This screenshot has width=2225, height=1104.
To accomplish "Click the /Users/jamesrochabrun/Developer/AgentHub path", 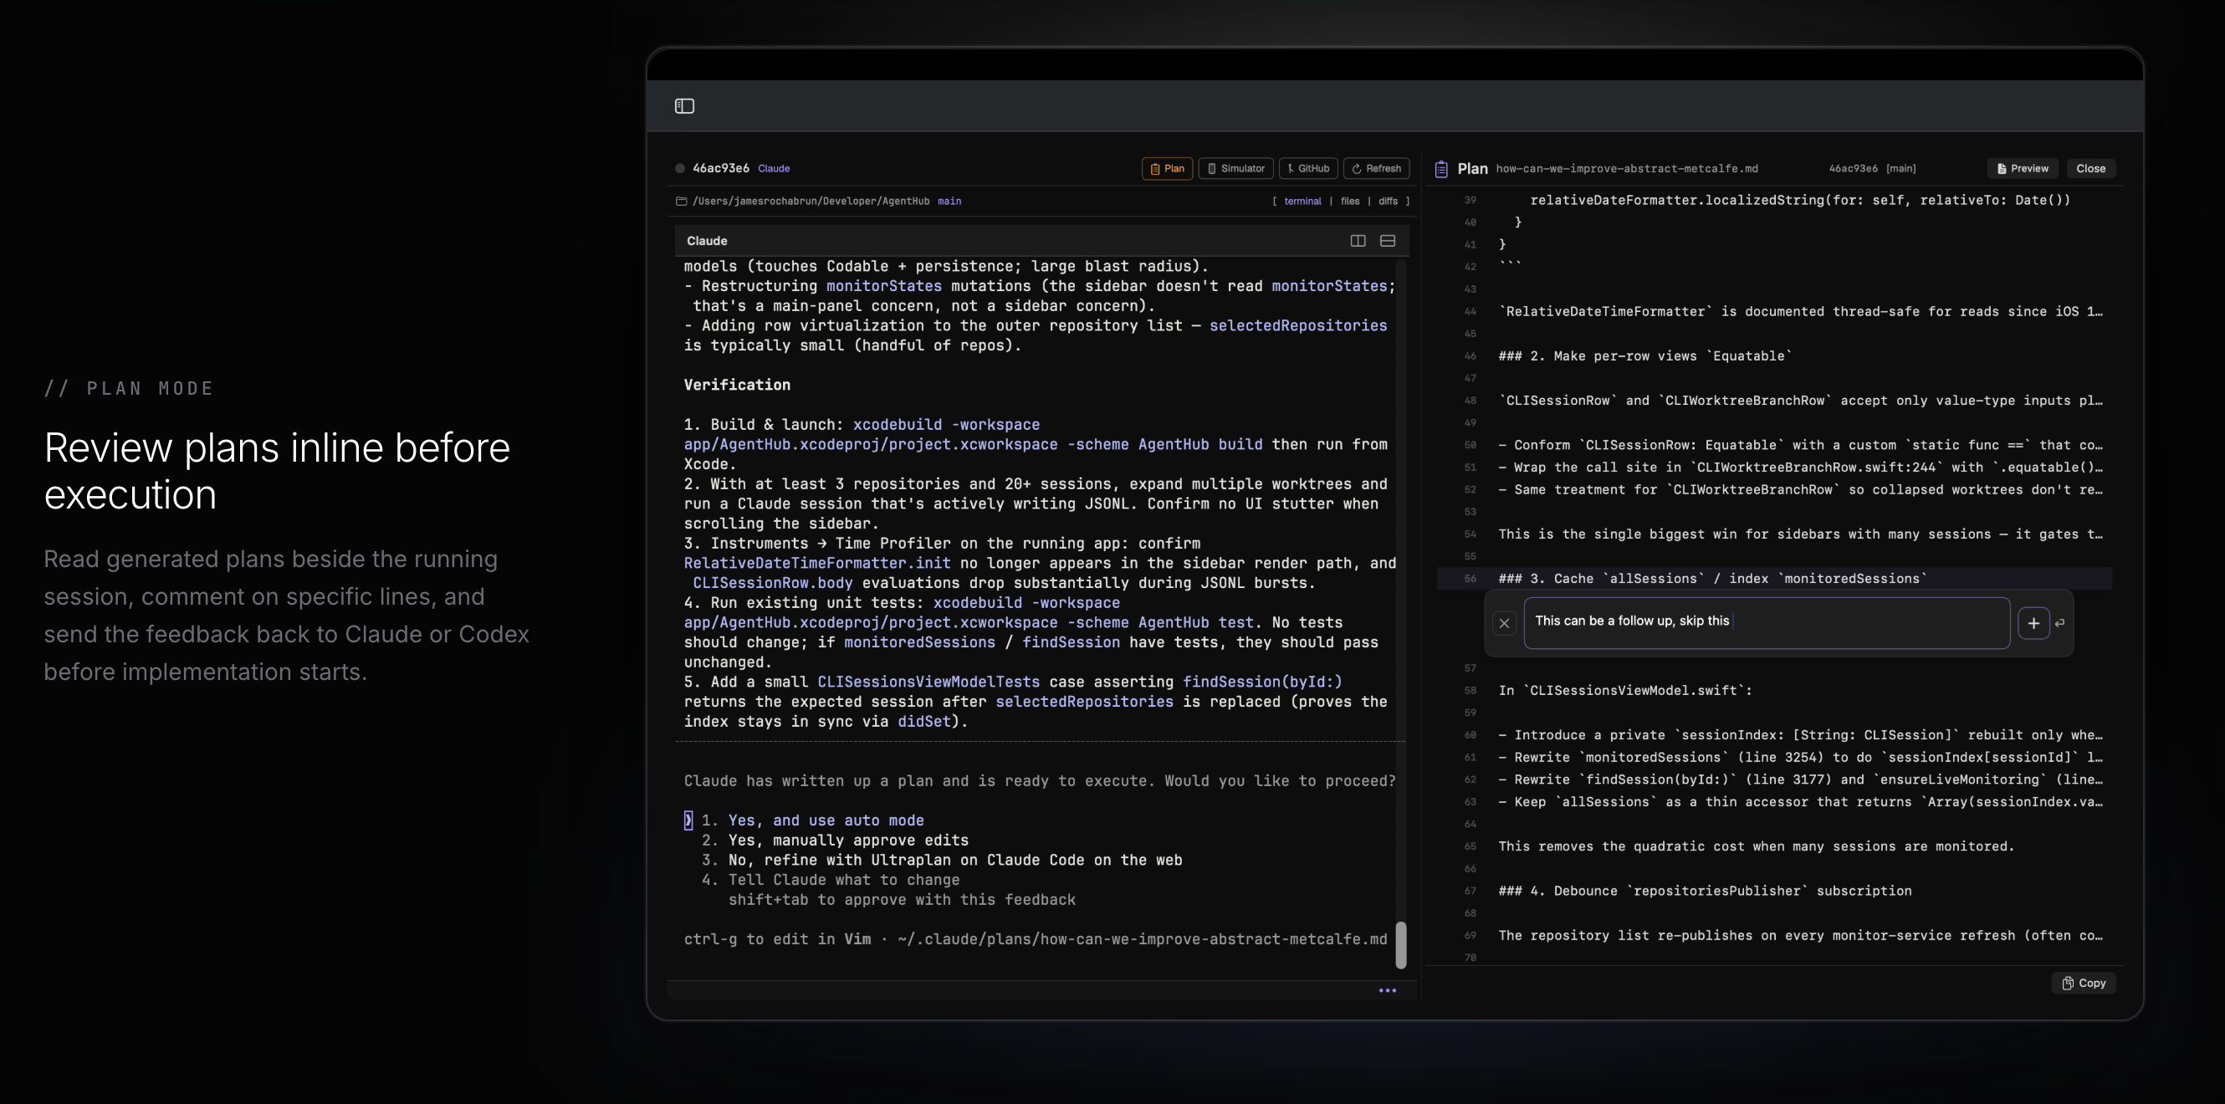I will 811,202.
